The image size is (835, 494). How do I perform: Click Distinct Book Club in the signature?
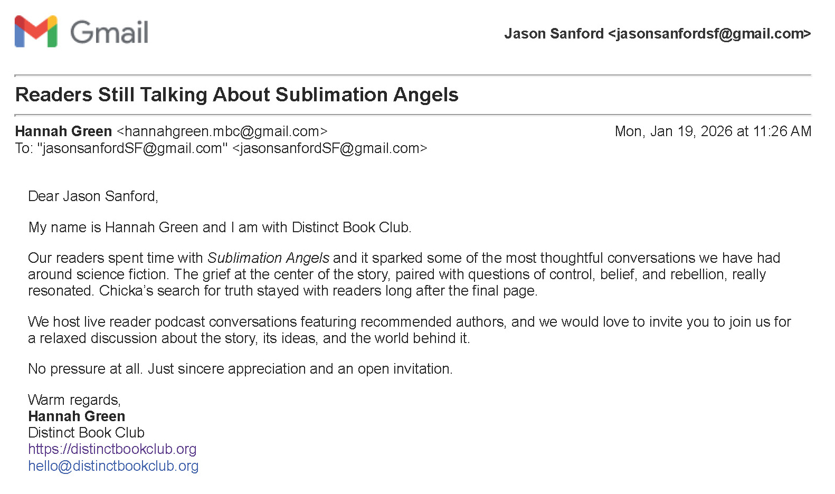pos(86,433)
